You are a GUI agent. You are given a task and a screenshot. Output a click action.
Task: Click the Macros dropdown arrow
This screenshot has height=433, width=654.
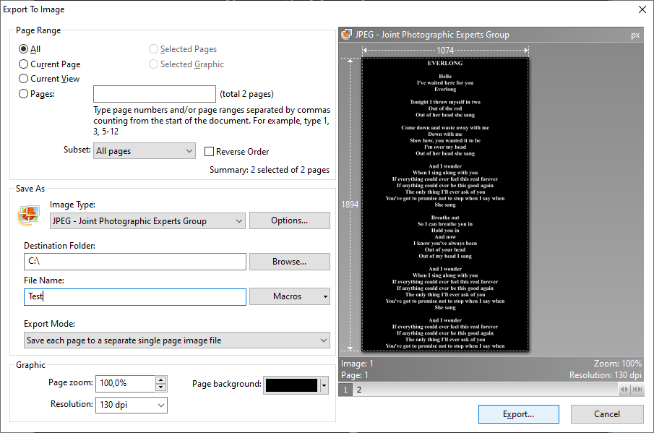click(x=325, y=296)
